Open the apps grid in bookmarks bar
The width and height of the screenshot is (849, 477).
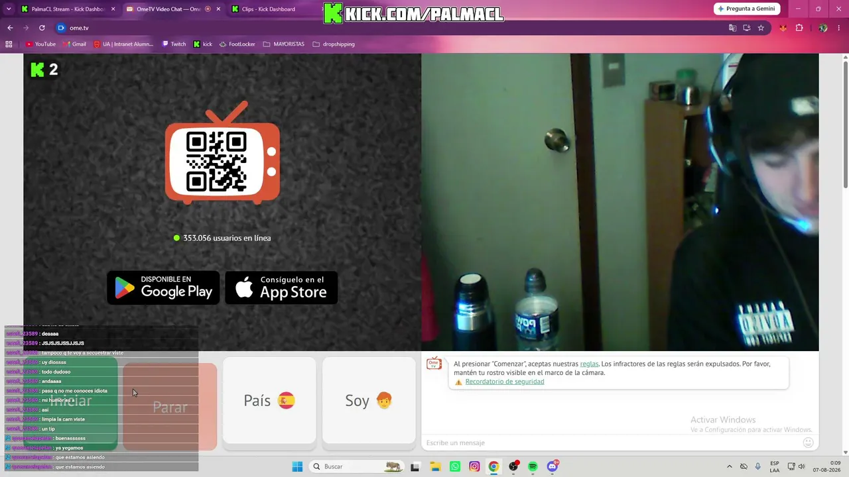tap(9, 44)
